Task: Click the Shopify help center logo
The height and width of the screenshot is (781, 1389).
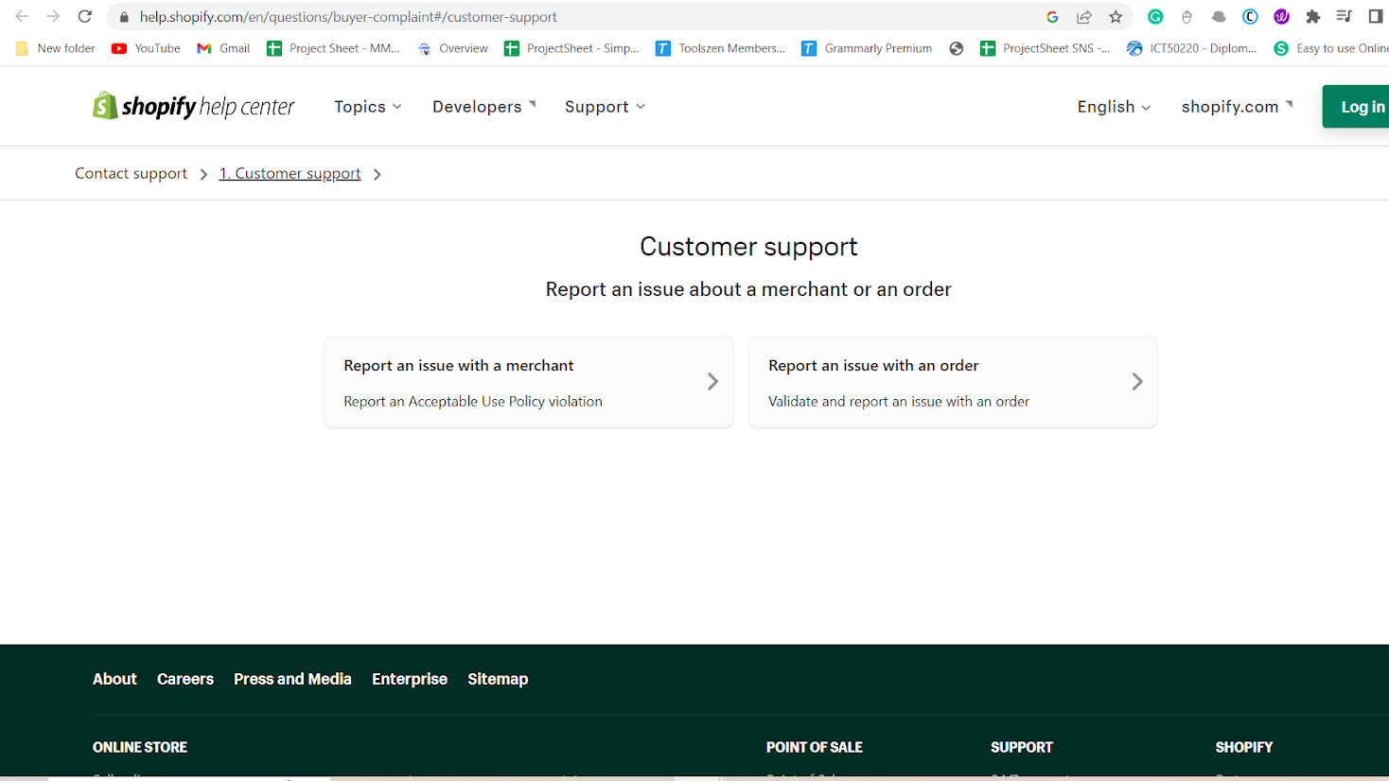Action: point(194,106)
